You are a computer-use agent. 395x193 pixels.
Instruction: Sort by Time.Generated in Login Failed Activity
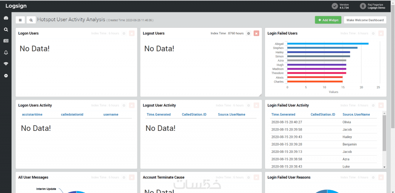283,115
